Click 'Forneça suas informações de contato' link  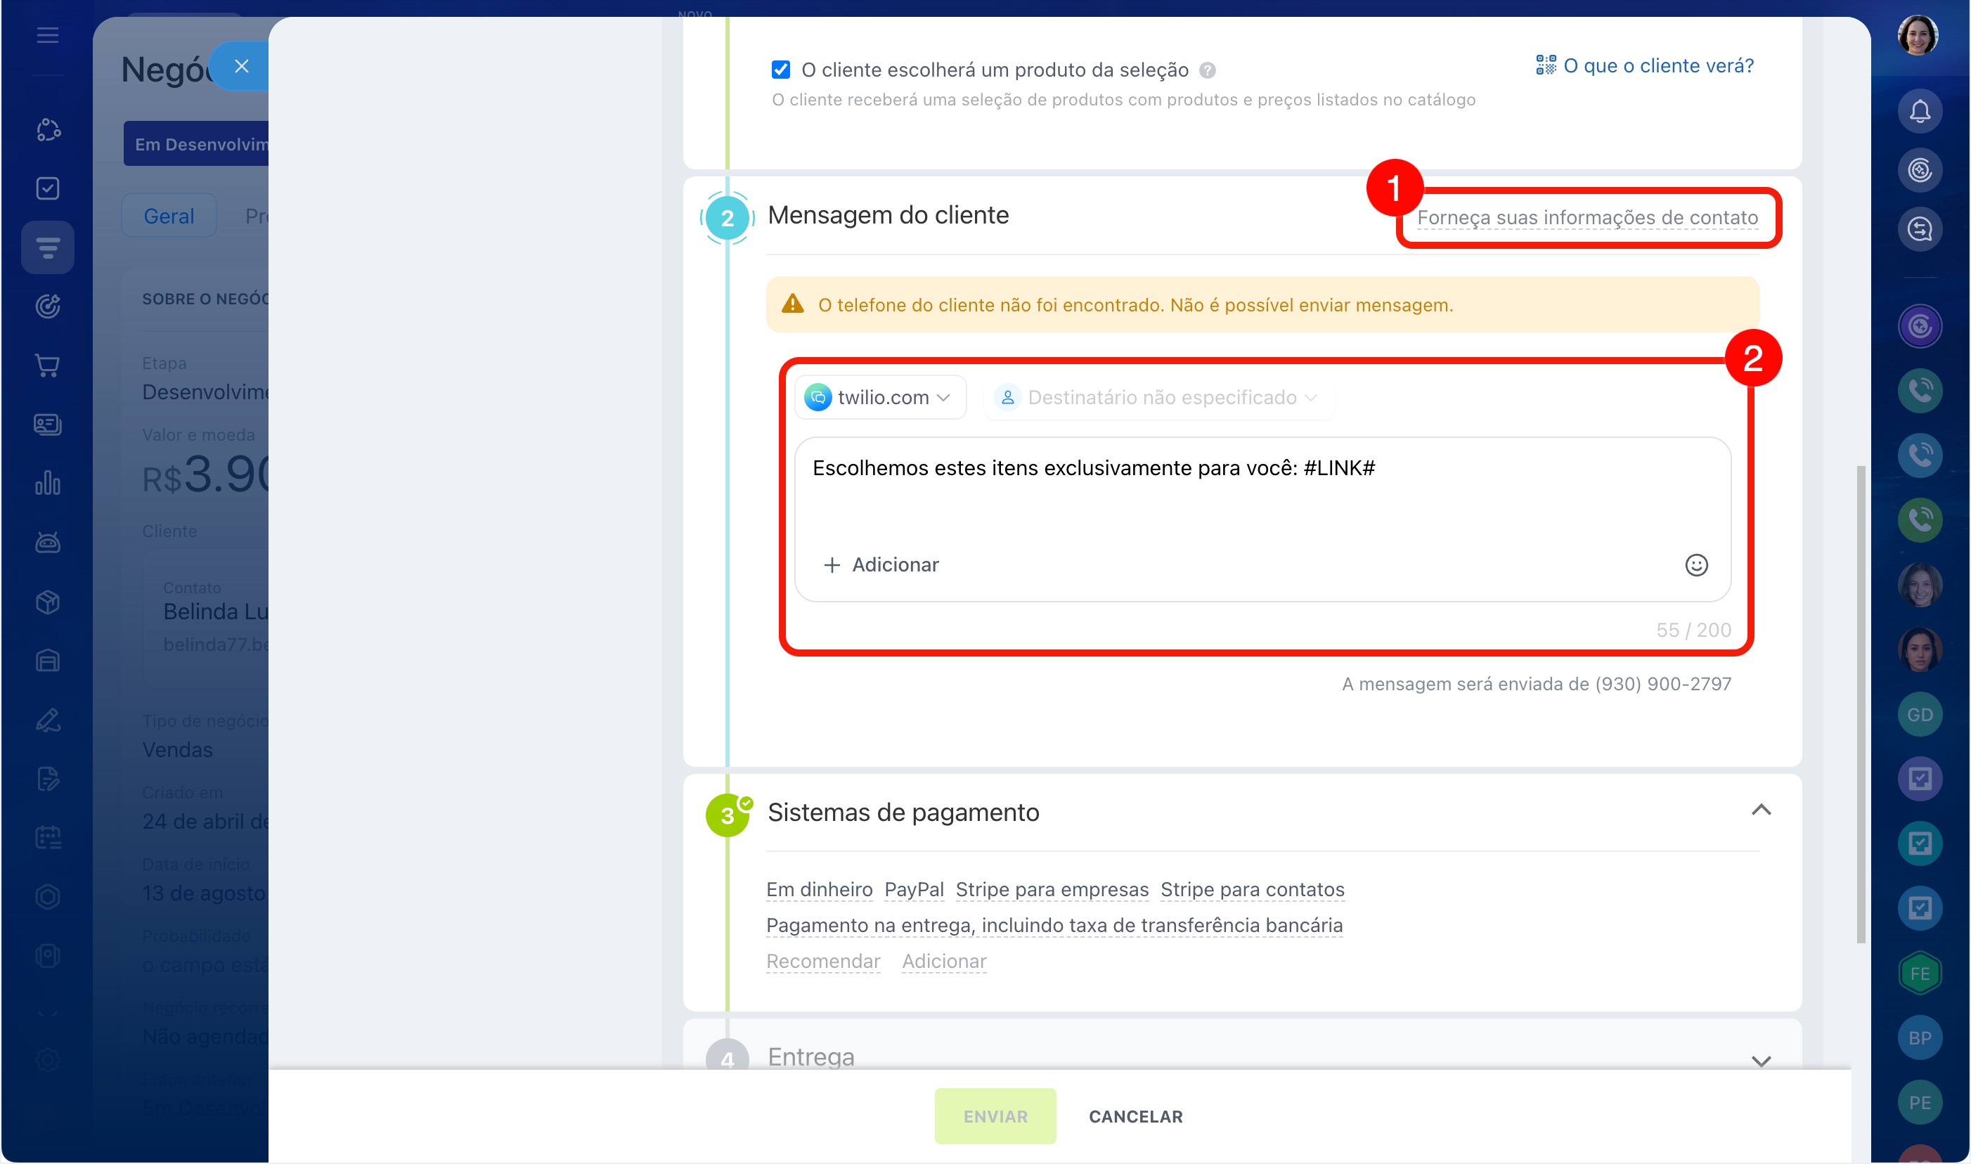[x=1587, y=217]
